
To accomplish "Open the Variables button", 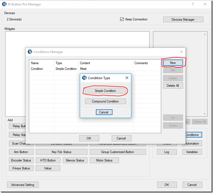I will click(192, 152).
